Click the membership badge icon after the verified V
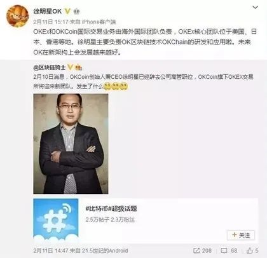The height and width of the screenshot is (258, 267). click(77, 11)
